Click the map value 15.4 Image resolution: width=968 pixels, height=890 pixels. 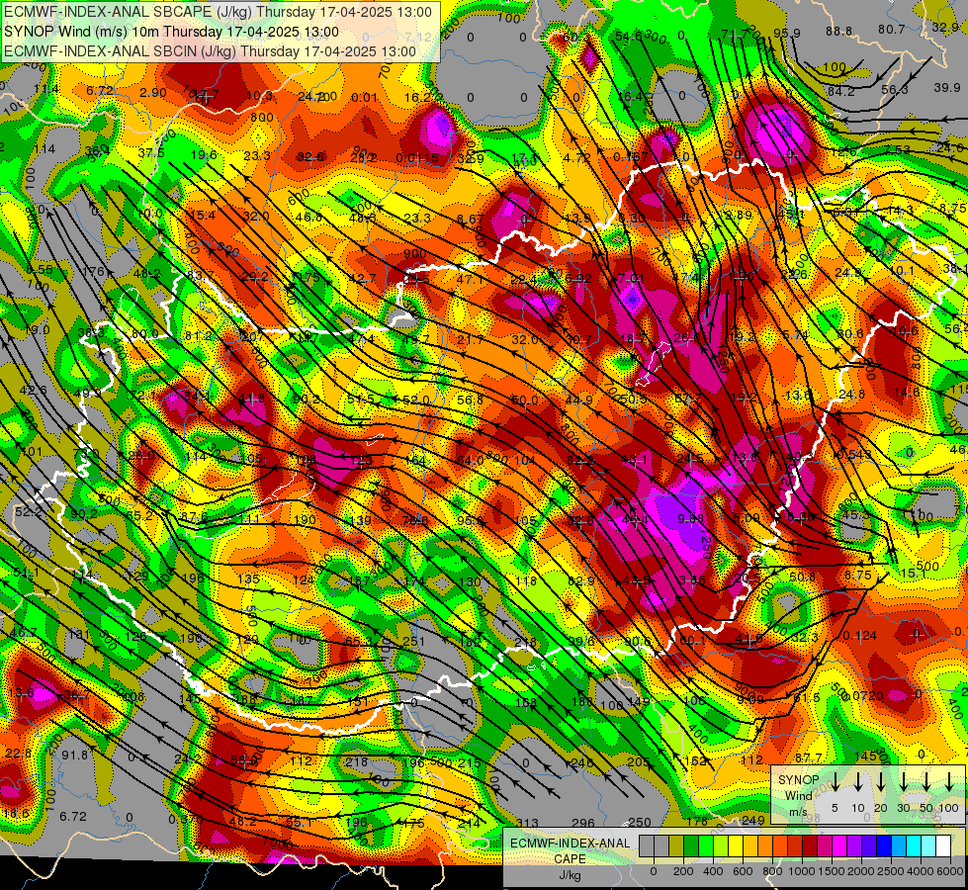[x=203, y=215]
